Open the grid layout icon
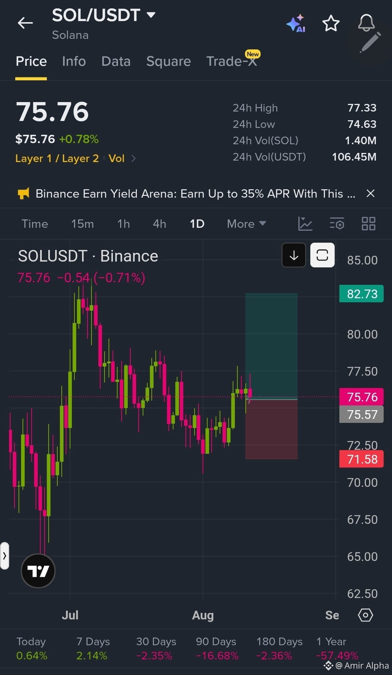Screen dimensions: 392x675 [368, 223]
